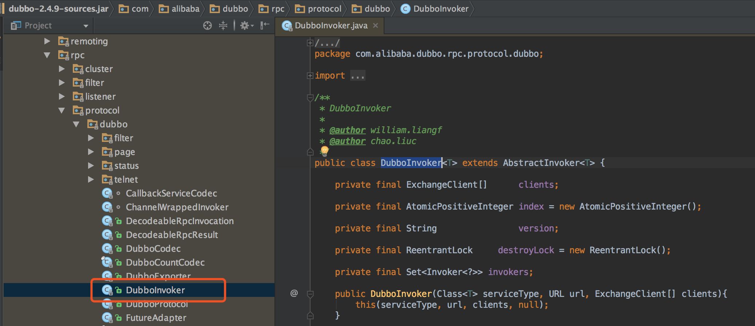Image resolution: width=755 pixels, height=326 pixels.
Task: Click the DubboInvoker class icon in tree
Action: [107, 290]
